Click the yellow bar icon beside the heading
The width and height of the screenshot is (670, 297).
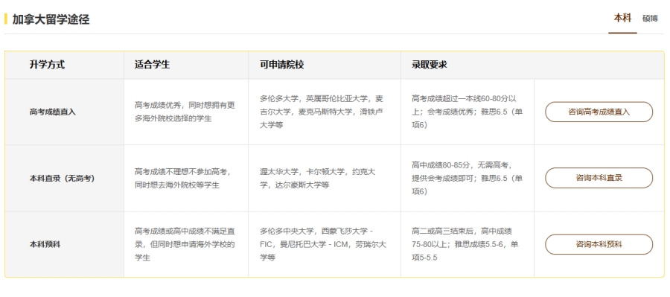click(6, 19)
